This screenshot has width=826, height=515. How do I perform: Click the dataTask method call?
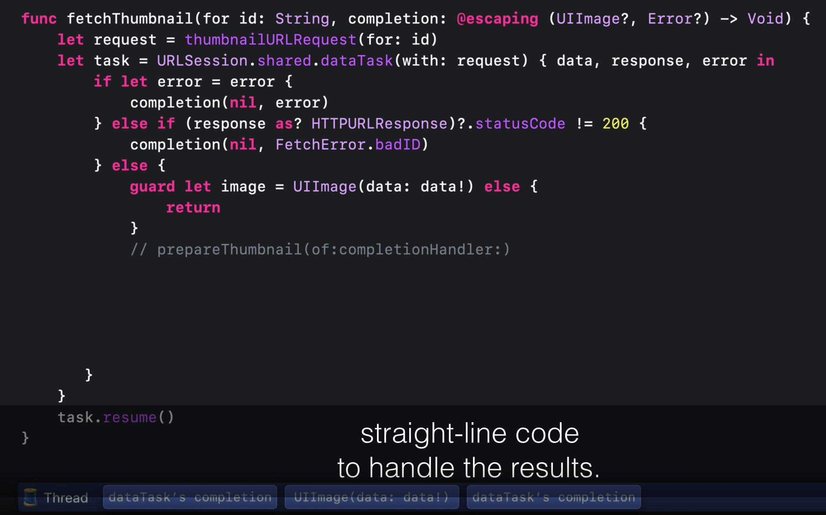[357, 61]
